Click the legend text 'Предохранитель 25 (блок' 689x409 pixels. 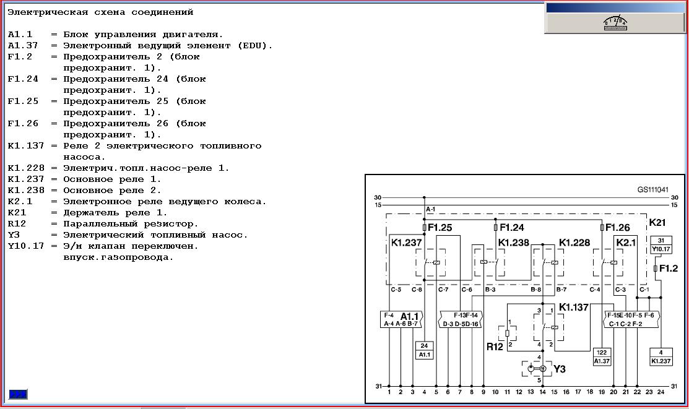[134, 101]
